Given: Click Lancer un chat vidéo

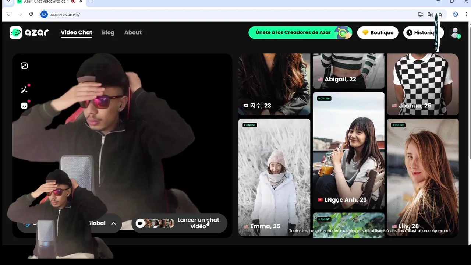Looking at the screenshot, I should point(179,223).
